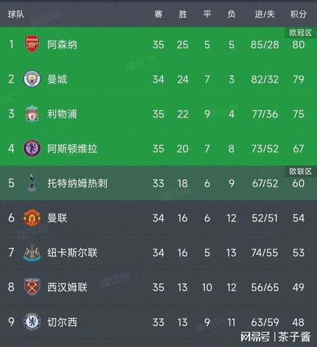Click the Chelsea club badge

[x=32, y=322]
